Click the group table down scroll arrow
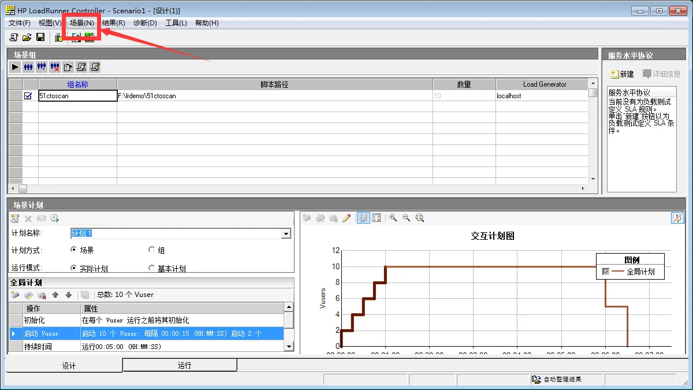Viewport: 693px width, 390px height. point(593,179)
